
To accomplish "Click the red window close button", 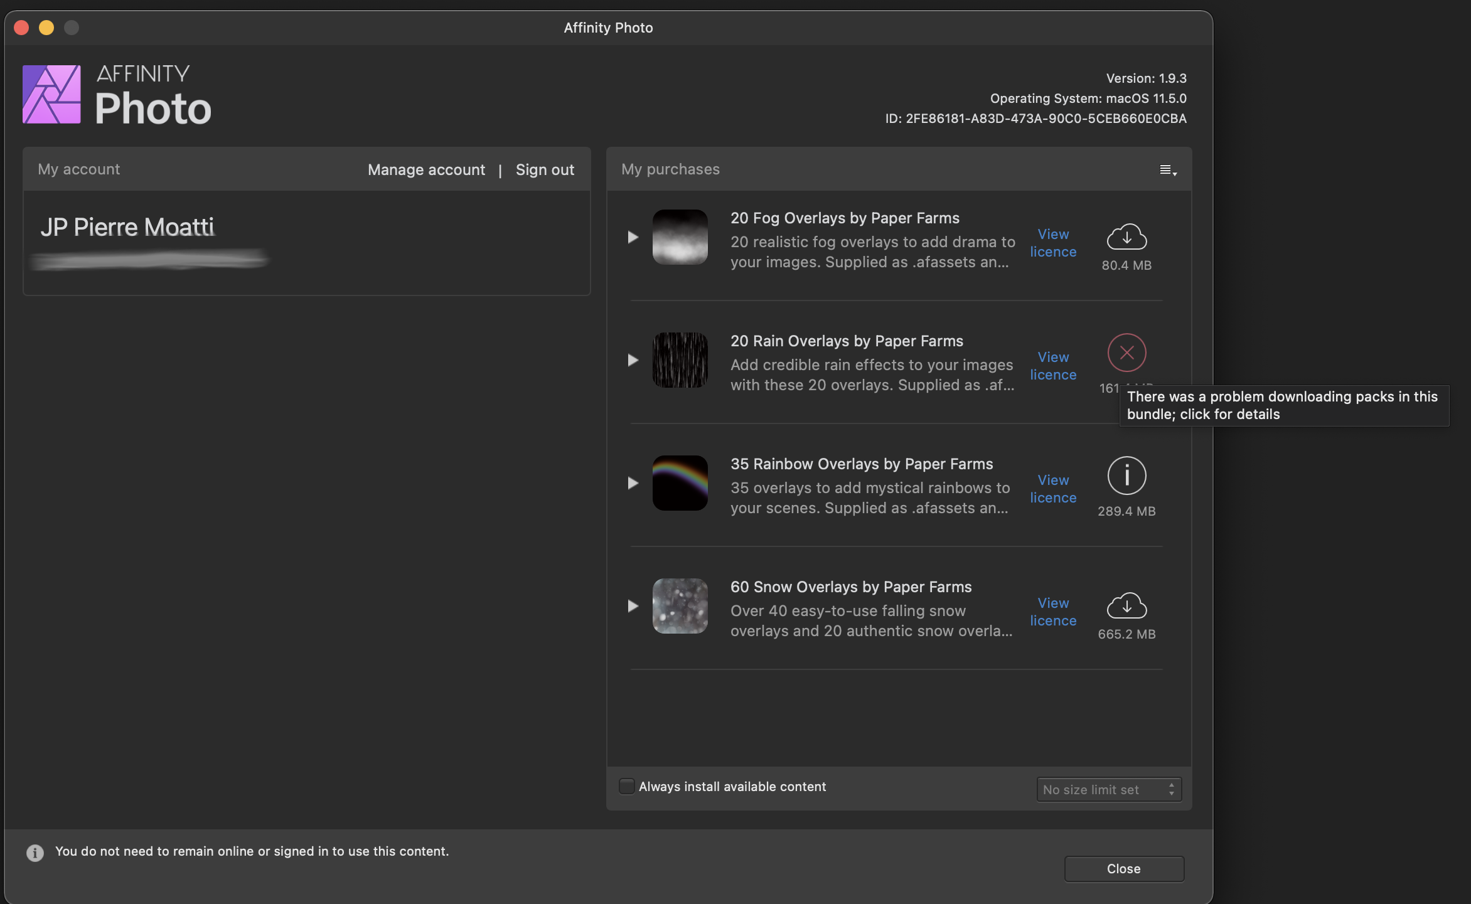I will tap(22, 28).
